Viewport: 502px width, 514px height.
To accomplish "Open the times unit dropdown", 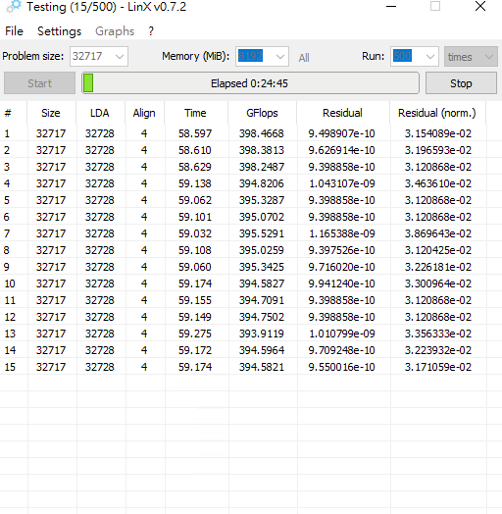I will pos(471,56).
